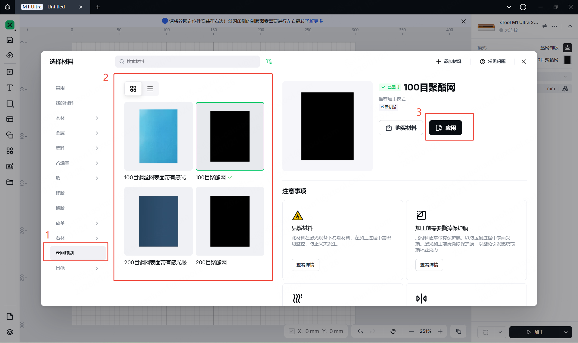
Task: Click the save project icon in sidebar
Action: 10,40
